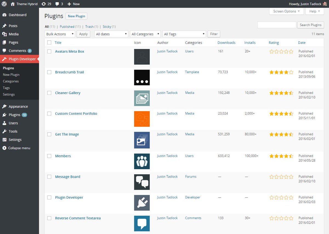Click the Pages icon in sidebar
The width and height of the screenshot is (329, 234).
click(4, 42)
